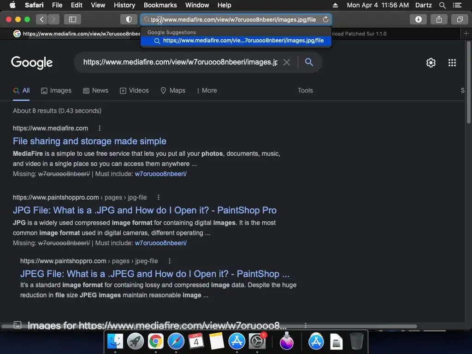Click the vertical page scrollbar
Screen dimensions: 472x354
click(468, 82)
